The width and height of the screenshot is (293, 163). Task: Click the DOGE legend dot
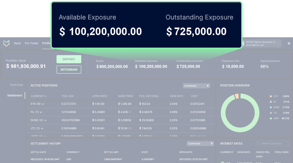point(271,108)
